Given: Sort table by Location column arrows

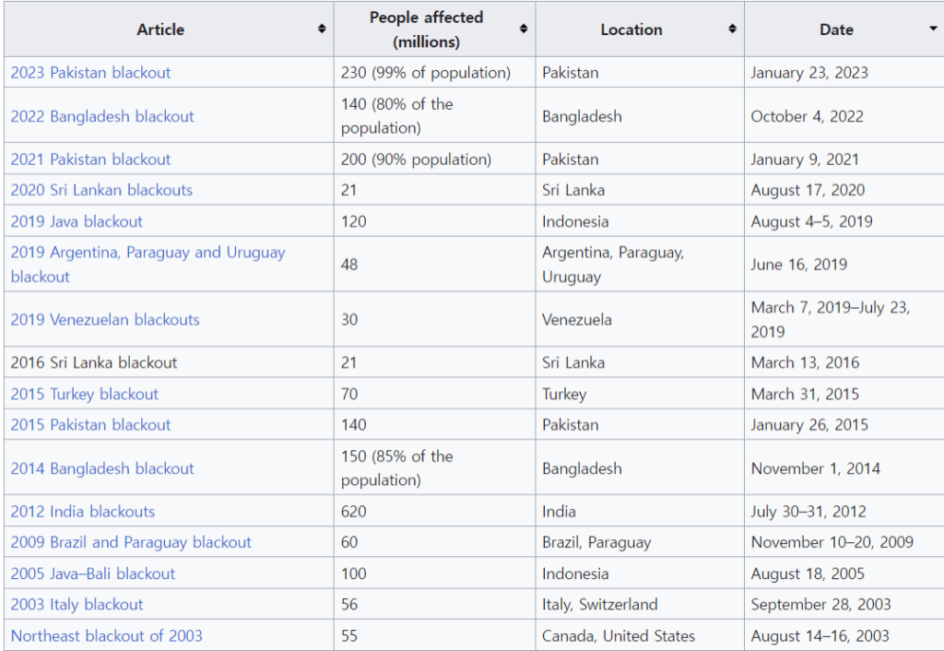Looking at the screenshot, I should click(732, 30).
